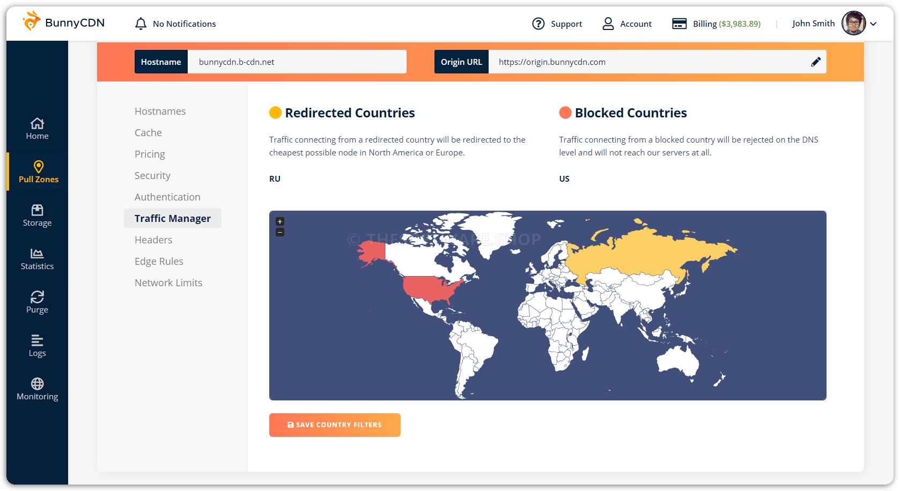
Task: Open the Headers settings tab
Action: (153, 240)
